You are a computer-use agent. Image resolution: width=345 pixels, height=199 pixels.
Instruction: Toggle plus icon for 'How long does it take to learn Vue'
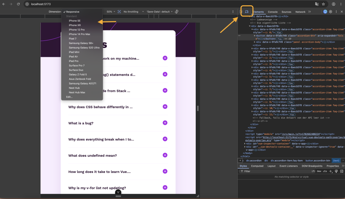click(165, 171)
